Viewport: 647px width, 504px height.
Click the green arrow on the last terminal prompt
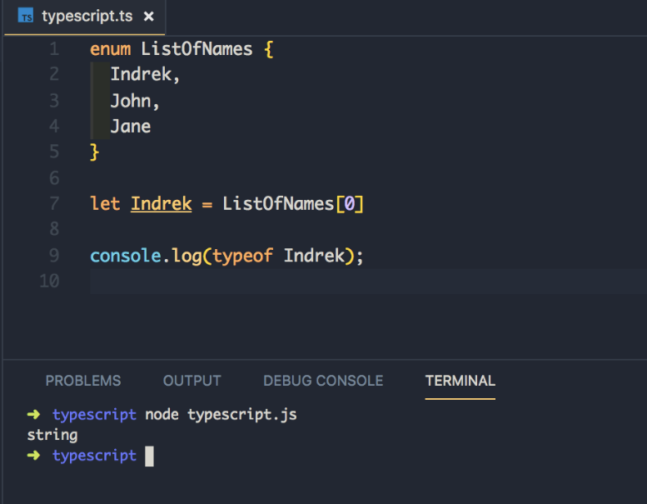(34, 456)
